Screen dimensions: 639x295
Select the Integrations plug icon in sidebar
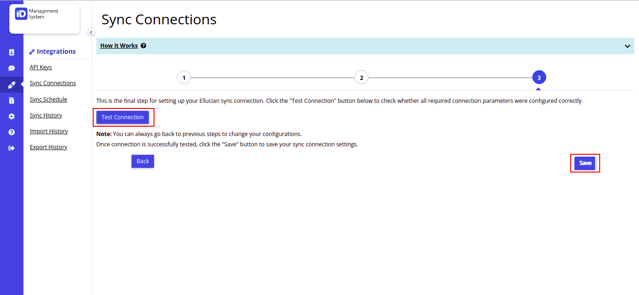[x=11, y=85]
